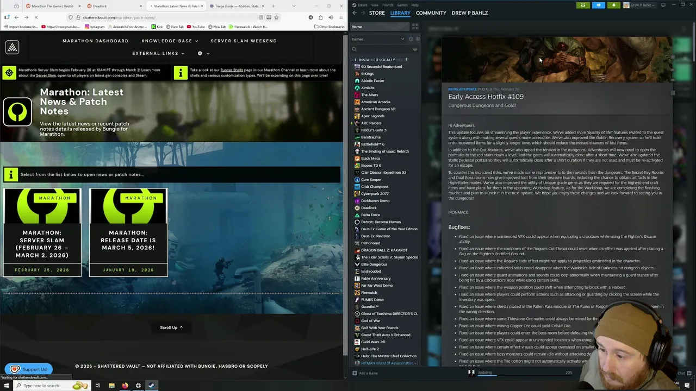Open DREW P BAHLZ profile section

click(470, 12)
